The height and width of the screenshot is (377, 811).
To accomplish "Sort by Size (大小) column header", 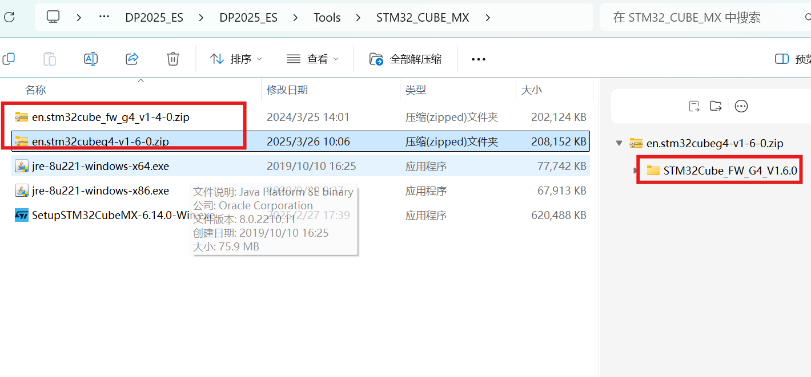I will 532,90.
